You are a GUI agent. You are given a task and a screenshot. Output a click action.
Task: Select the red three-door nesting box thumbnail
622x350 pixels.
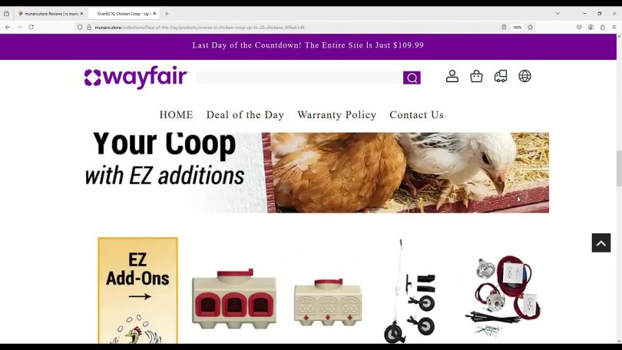(x=234, y=299)
